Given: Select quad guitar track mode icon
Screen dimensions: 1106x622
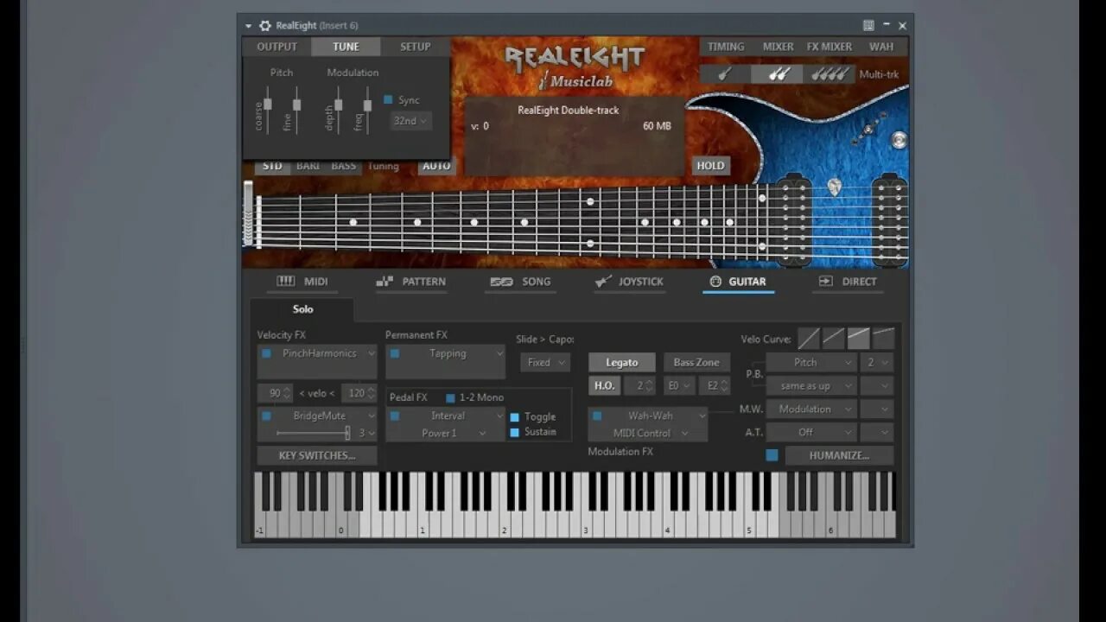Looking at the screenshot, I should [829, 74].
